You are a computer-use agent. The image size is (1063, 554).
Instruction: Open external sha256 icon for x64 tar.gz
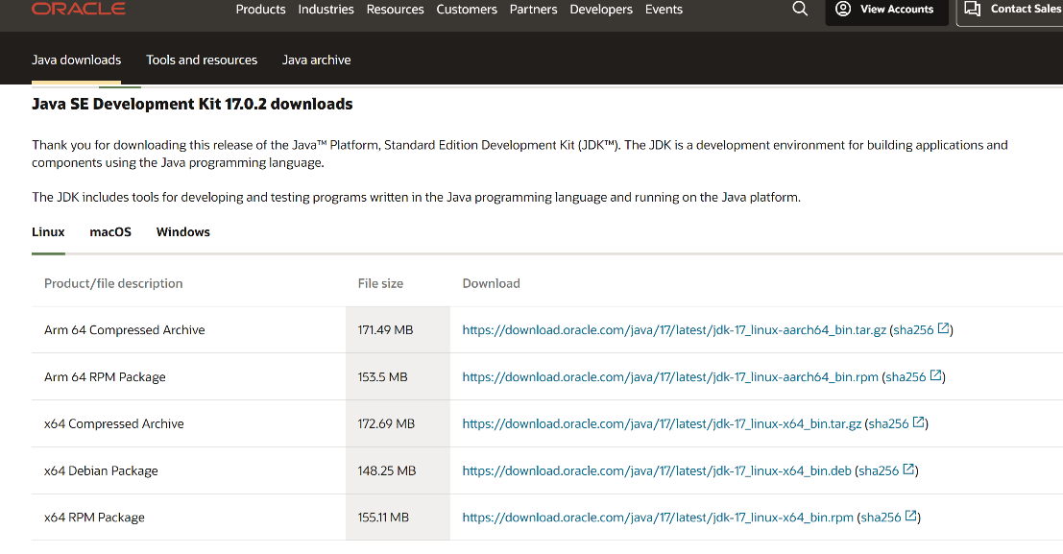point(919,422)
